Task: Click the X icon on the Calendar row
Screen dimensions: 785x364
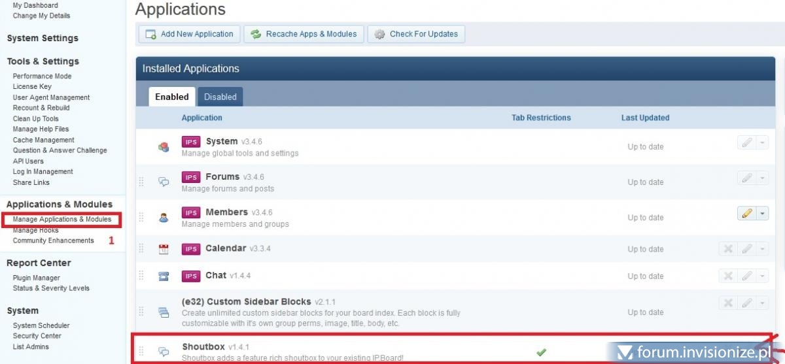Action: 727,249
